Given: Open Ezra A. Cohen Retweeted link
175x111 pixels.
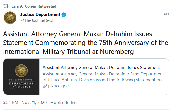Looking at the screenshot, I should tap(34, 6).
